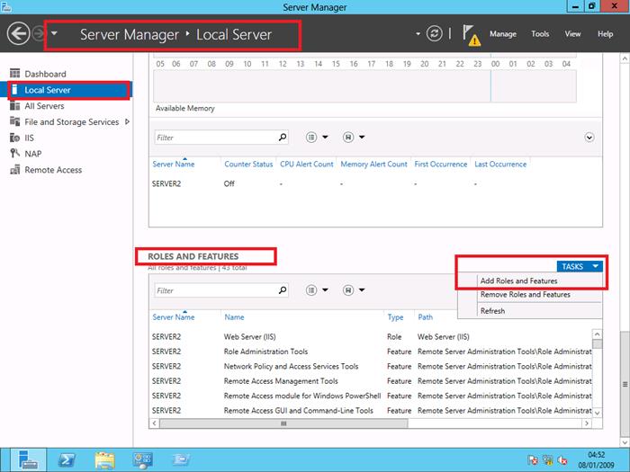The image size is (630, 472).
Task: Expand File and Storage Services arrow
Action: click(x=128, y=121)
